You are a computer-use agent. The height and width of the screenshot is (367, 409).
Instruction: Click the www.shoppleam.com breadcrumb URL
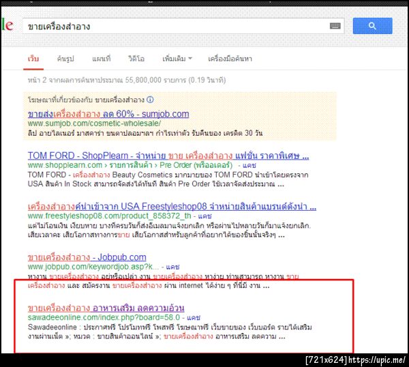coord(130,165)
